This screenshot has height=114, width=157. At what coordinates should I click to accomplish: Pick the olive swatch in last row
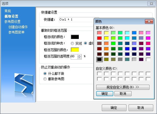[106, 59]
